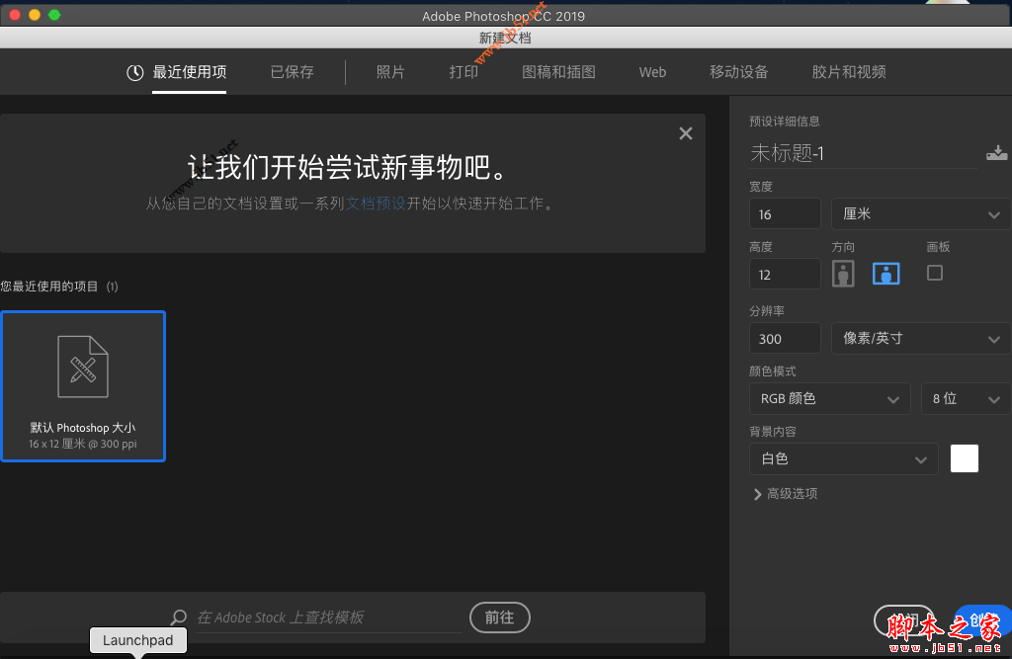Image resolution: width=1012 pixels, height=659 pixels.
Task: Open the Web presets tab
Action: (652, 72)
